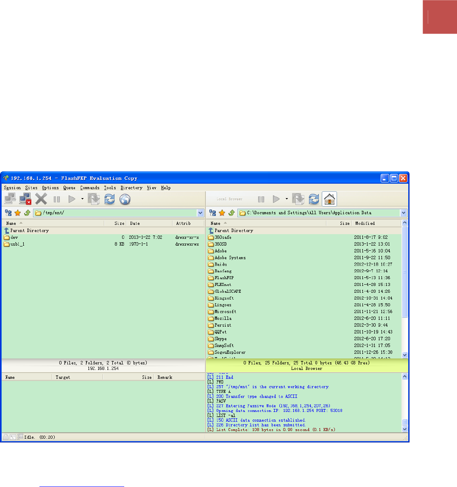Click the computers icon beside Idle status
This screenshot has width=457, height=487.
tap(20, 437)
